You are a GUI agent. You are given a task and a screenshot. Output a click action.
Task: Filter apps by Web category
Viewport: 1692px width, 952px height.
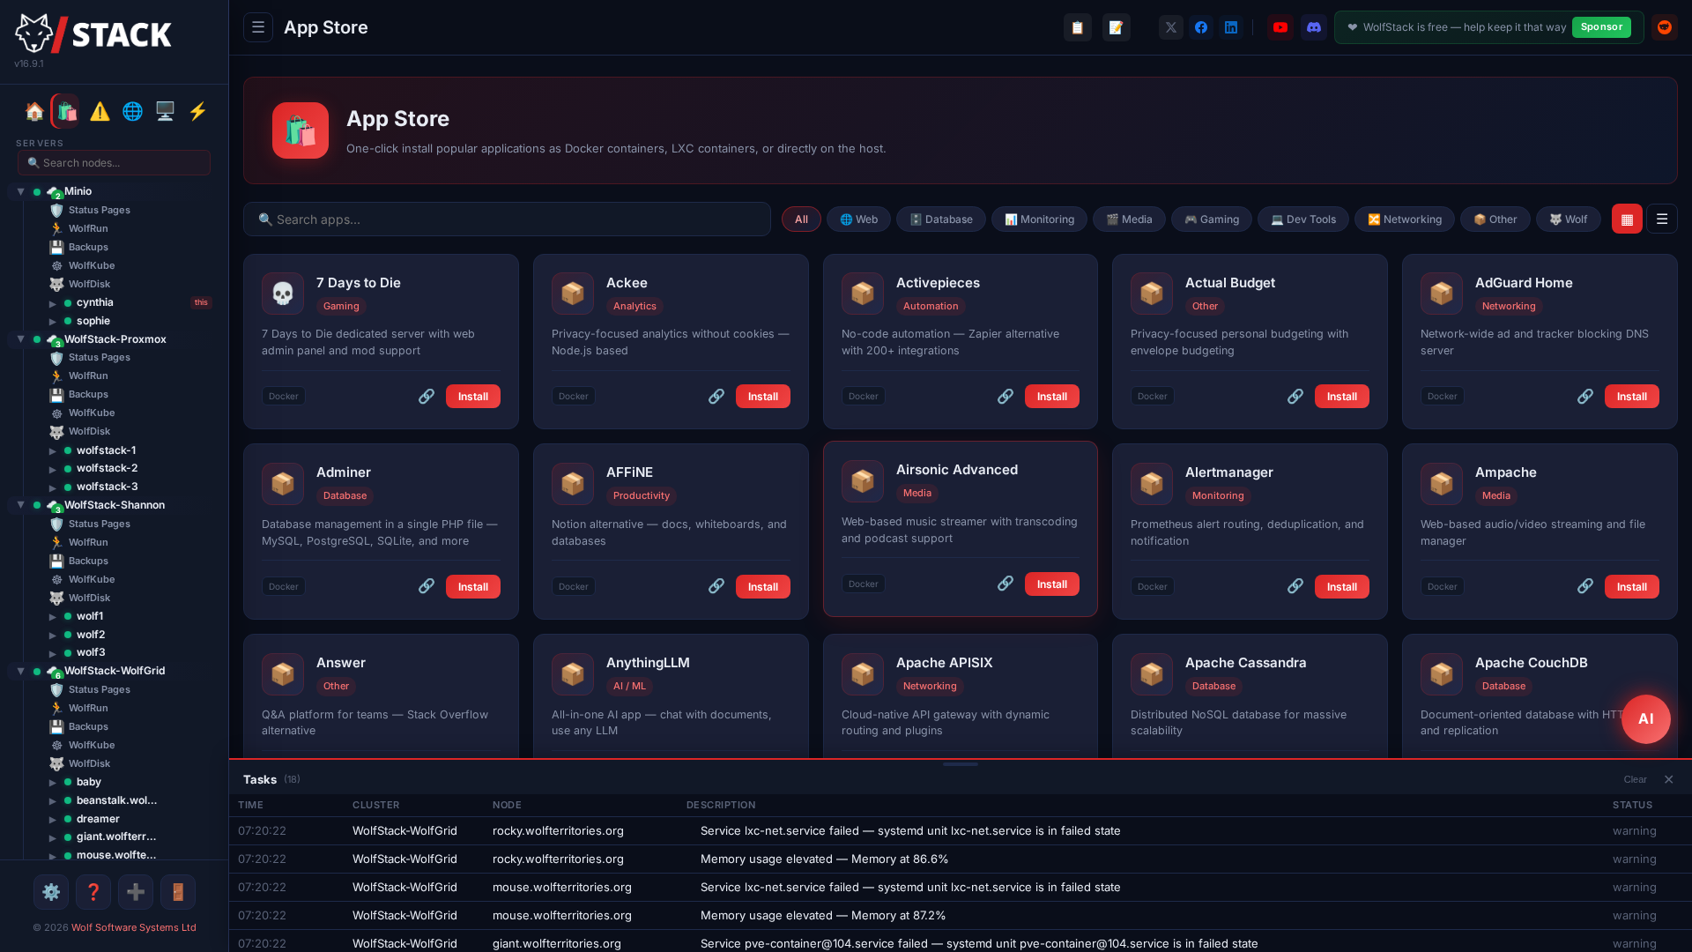click(x=858, y=219)
